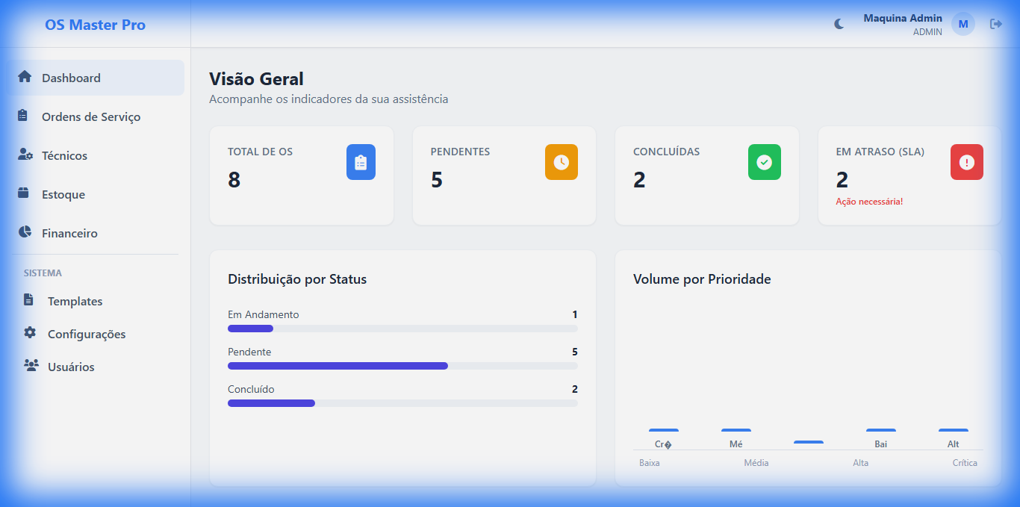Click the Ação necessária! warning link

869,201
